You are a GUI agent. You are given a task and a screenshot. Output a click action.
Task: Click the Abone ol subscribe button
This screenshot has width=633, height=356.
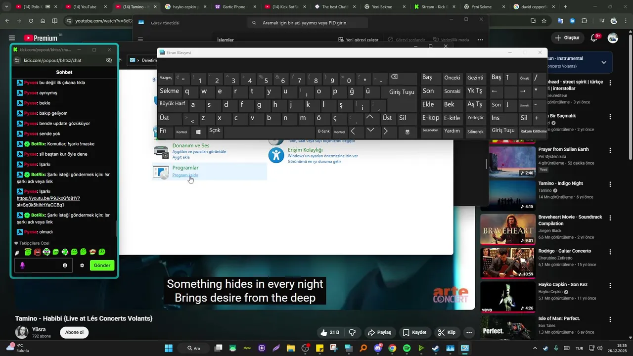[x=74, y=332]
